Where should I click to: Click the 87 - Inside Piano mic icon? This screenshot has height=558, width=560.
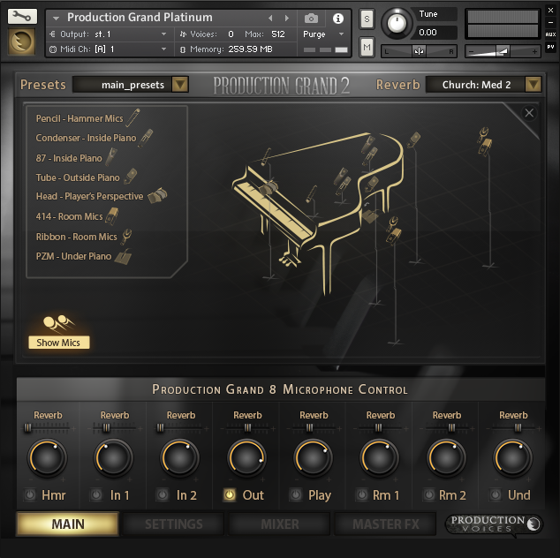click(111, 157)
